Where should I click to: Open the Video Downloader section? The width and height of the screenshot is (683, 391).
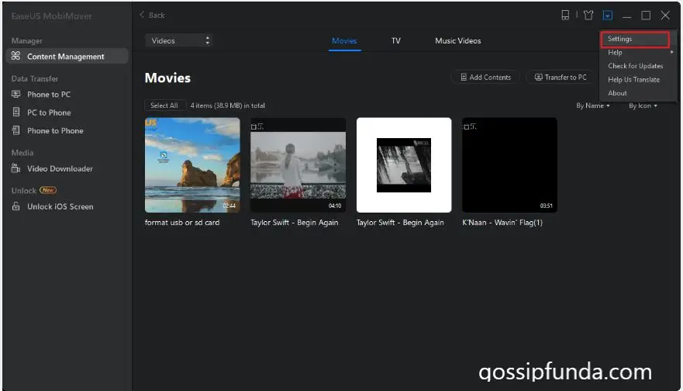click(60, 168)
